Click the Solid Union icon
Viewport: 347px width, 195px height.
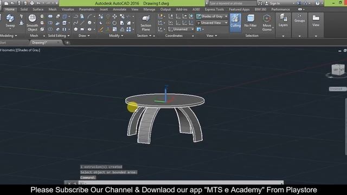(50, 16)
